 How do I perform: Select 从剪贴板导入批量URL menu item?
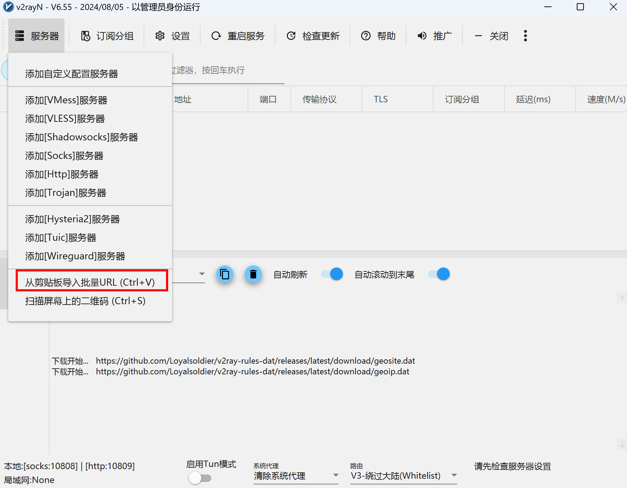tap(90, 282)
